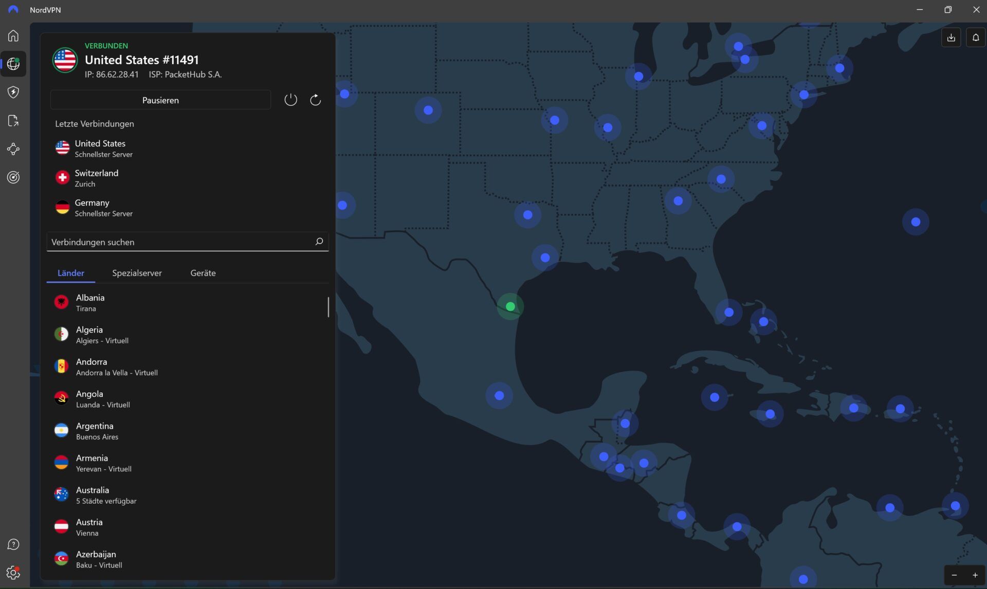The image size is (987, 589).
Task: Minimize the NordVPN window
Action: (x=920, y=10)
